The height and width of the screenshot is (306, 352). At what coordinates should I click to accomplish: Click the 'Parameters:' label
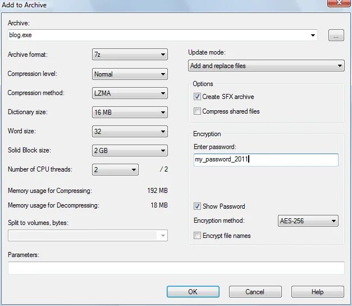coord(24,255)
